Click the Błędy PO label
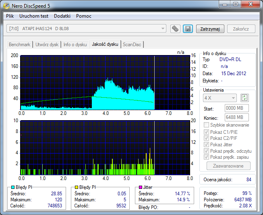263x215 pixels. tap(148, 207)
